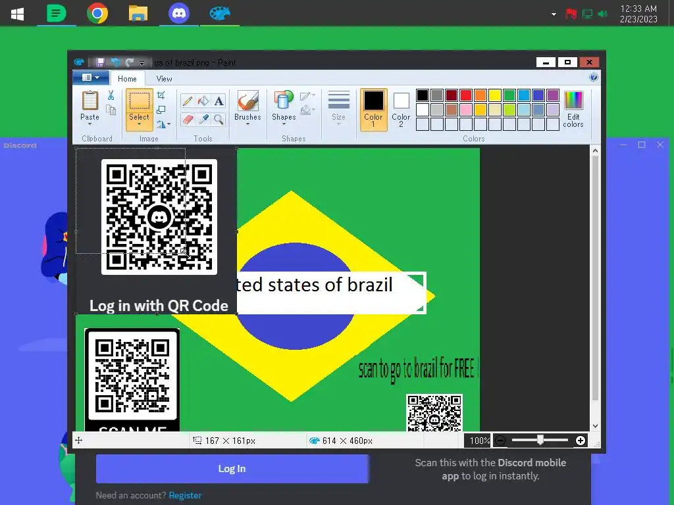Select the Pencil tool in Paint

coord(188,101)
